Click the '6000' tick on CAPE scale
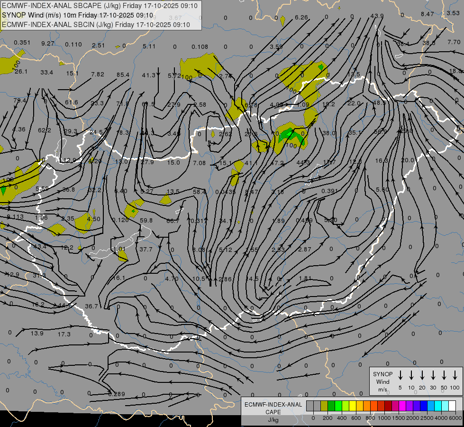 (455, 418)
